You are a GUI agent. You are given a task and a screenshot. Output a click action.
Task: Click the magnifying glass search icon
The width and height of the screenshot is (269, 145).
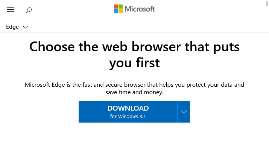[29, 10]
